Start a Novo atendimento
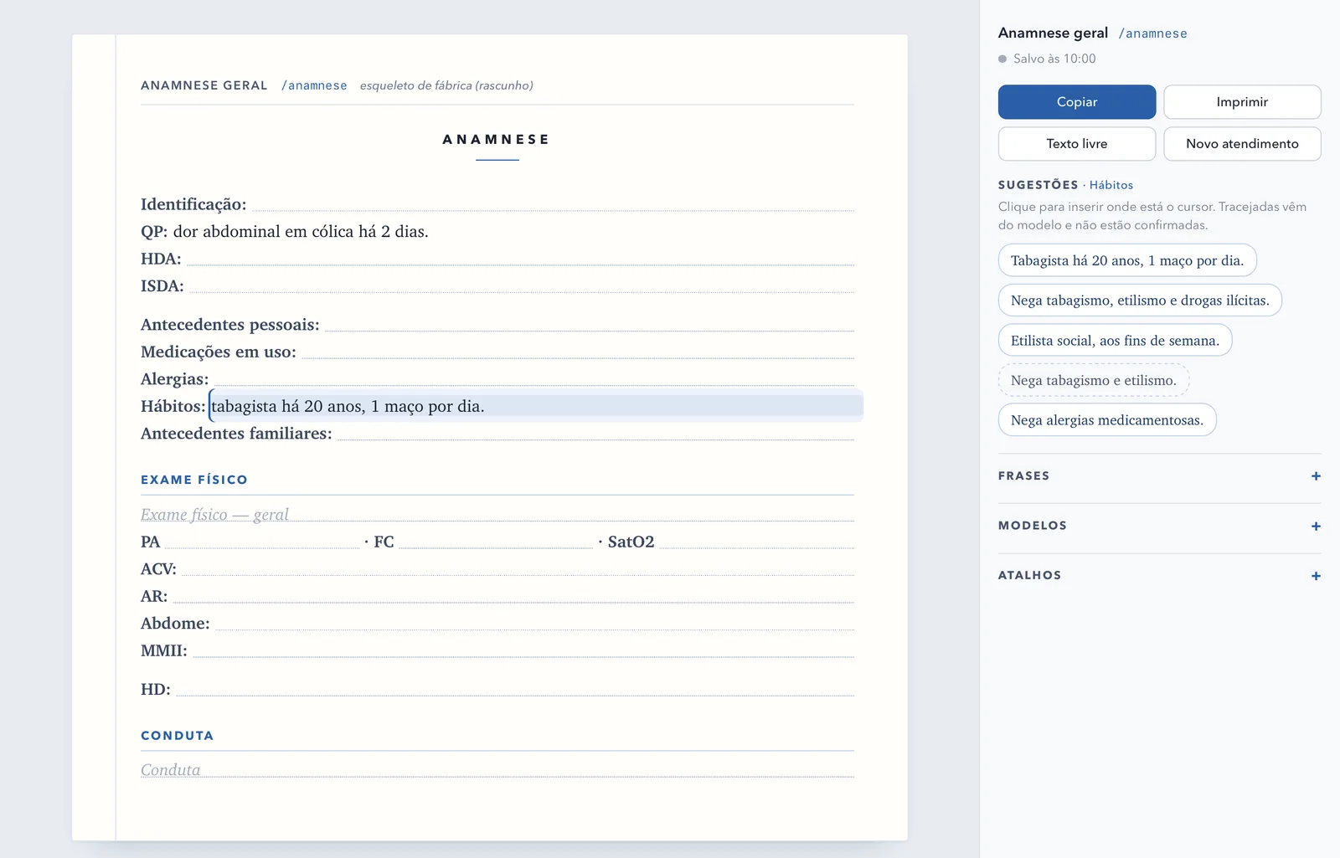This screenshot has width=1340, height=858. point(1242,144)
